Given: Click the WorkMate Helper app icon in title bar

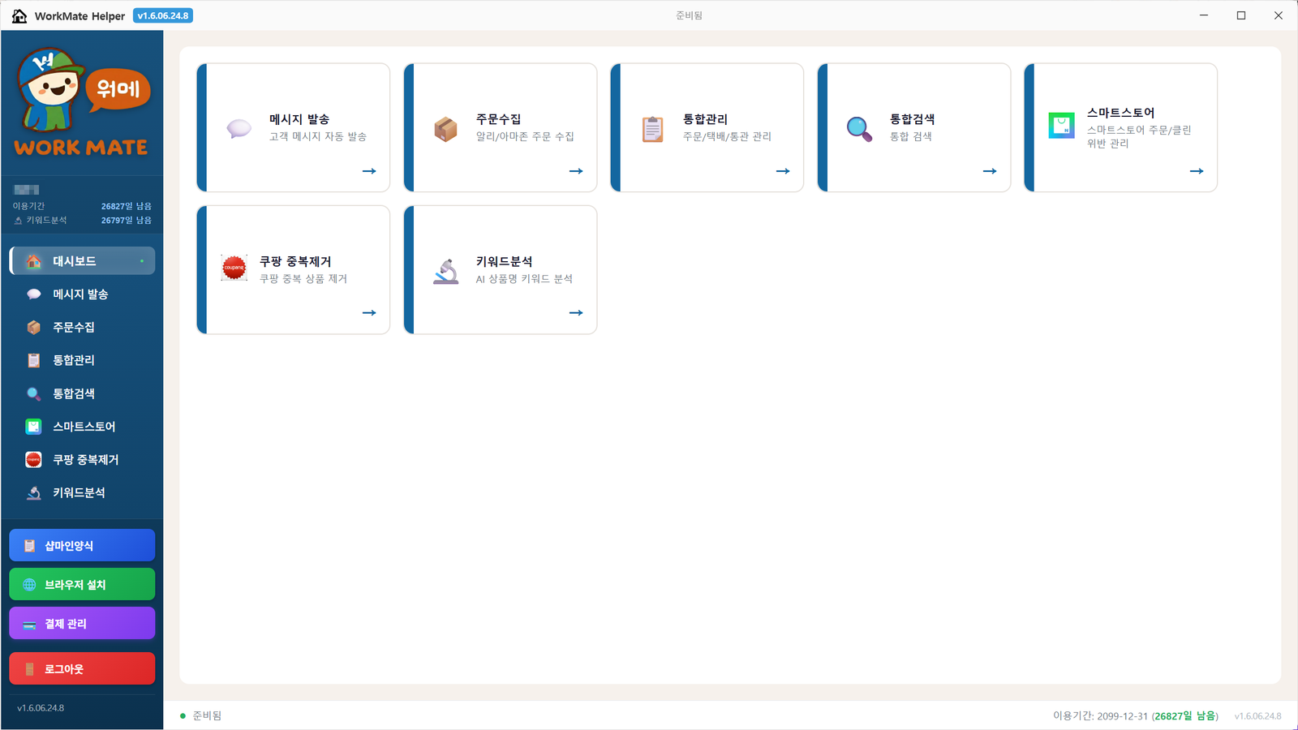Looking at the screenshot, I should click(19, 15).
